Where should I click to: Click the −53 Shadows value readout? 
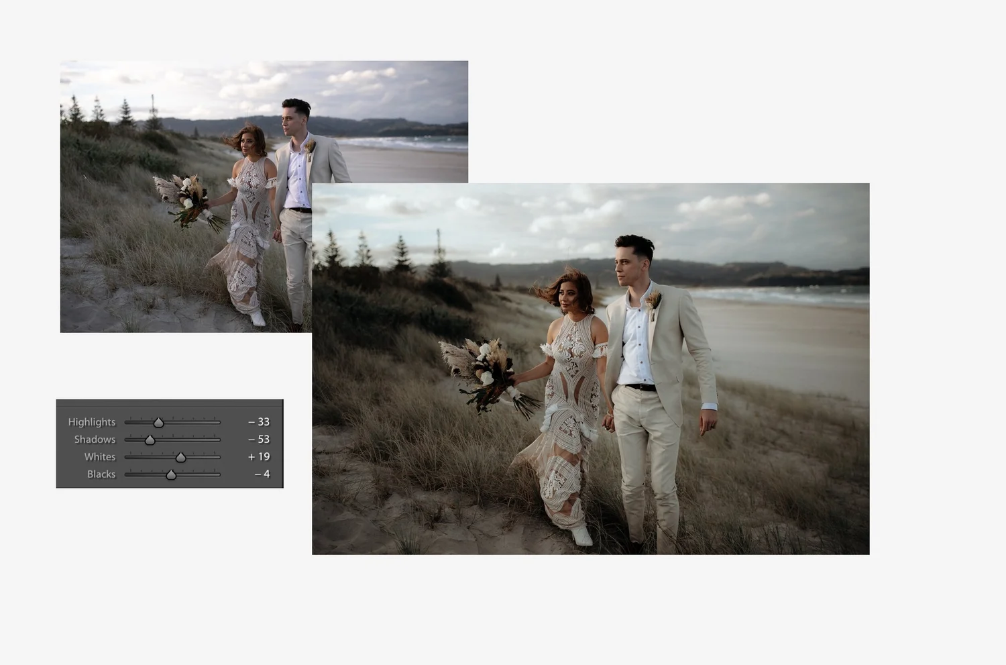click(x=258, y=440)
